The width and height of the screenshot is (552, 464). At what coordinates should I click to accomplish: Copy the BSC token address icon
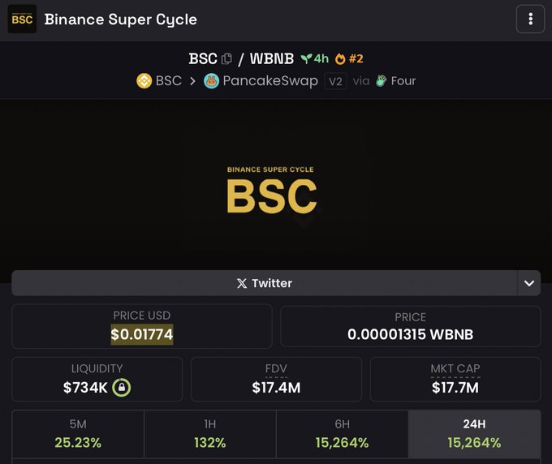click(226, 59)
